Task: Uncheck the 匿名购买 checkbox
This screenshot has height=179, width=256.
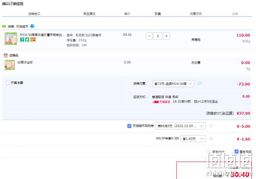Action: coord(237,152)
